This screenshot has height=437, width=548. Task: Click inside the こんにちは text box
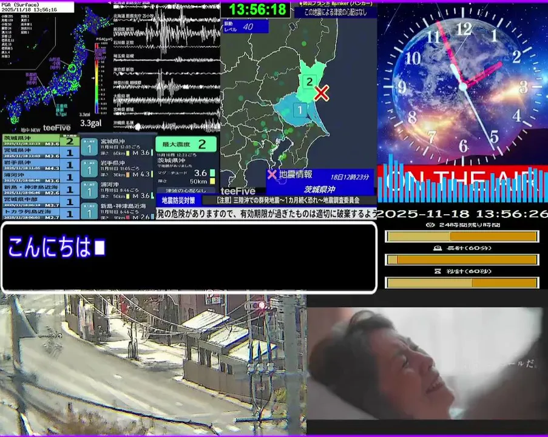pos(189,257)
